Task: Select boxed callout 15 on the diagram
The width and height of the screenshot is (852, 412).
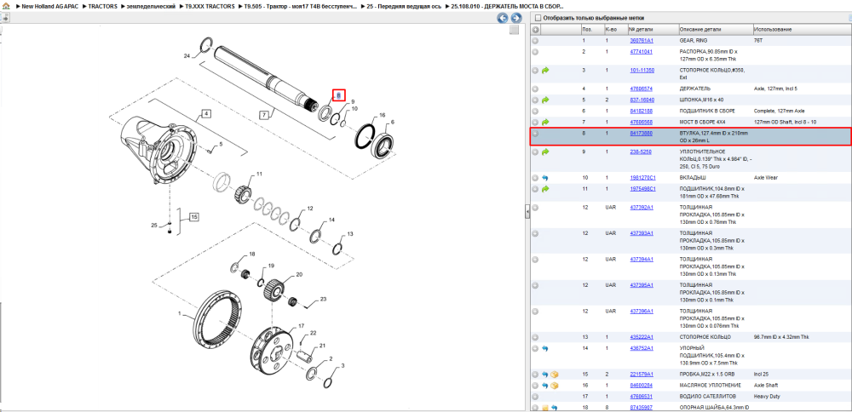Action: [x=194, y=217]
